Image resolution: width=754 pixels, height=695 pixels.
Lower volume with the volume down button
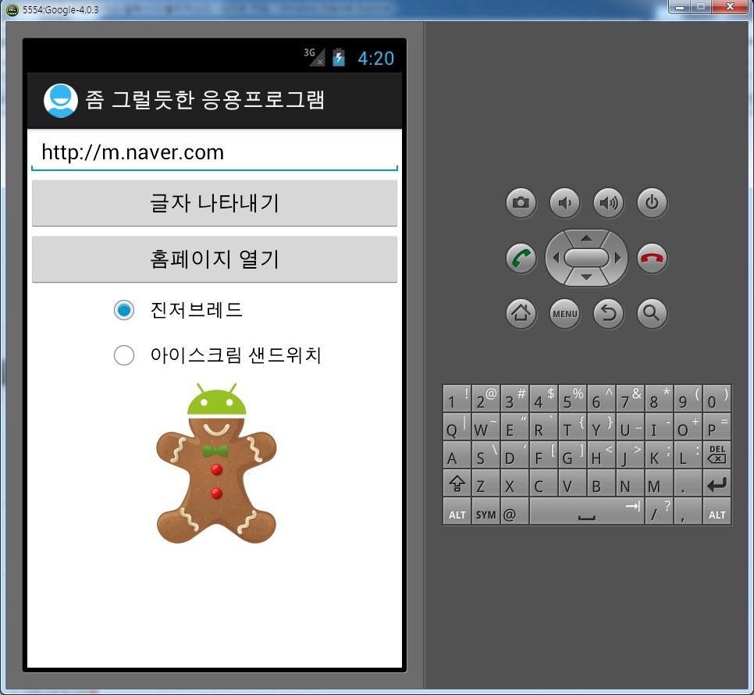564,202
